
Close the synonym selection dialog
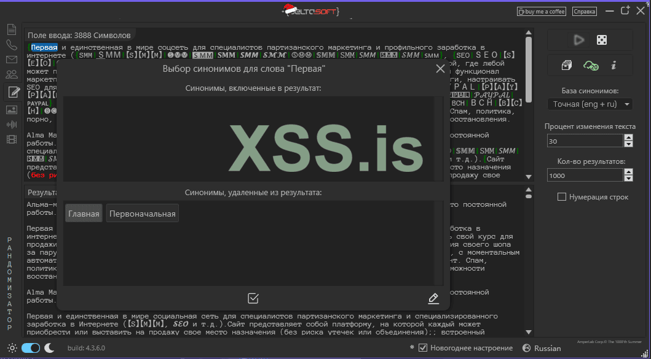click(x=441, y=69)
